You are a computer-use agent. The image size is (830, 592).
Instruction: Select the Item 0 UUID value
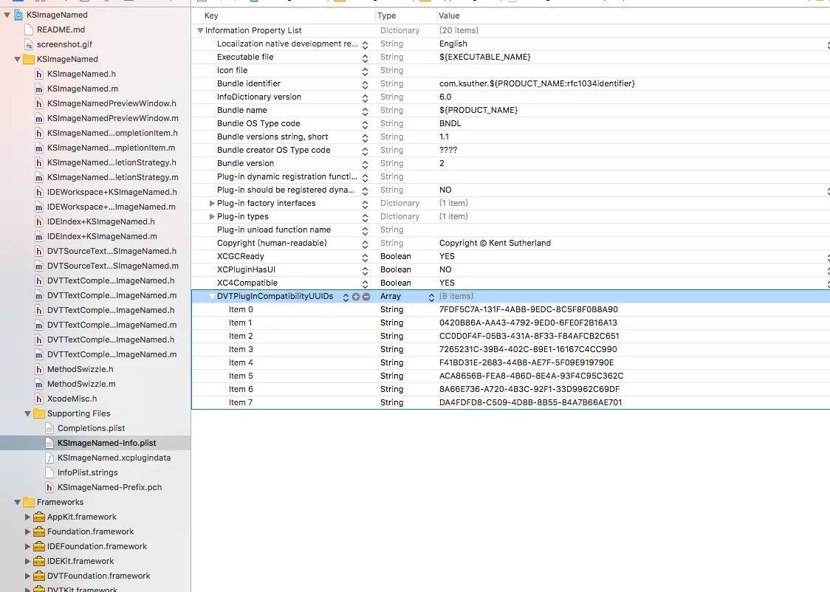tap(528, 309)
